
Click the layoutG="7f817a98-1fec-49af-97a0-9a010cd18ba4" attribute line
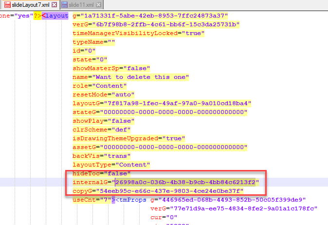162,103
